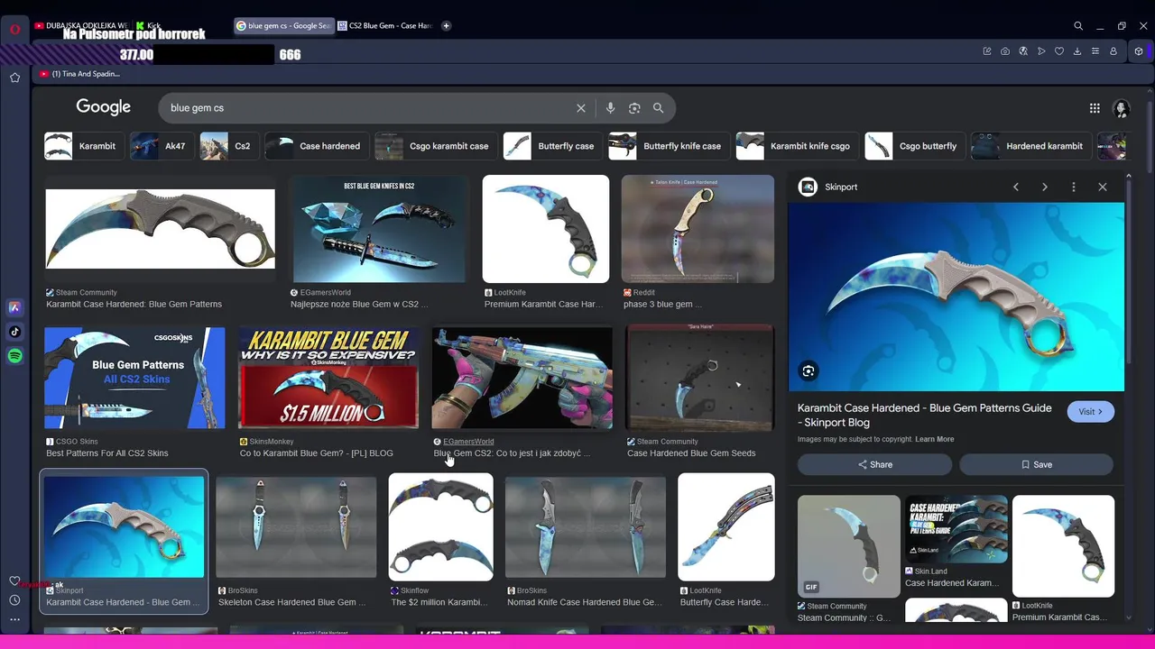Click the Visit button for the Skinport Blog
Viewport: 1155px width, 649px height.
pos(1091,412)
